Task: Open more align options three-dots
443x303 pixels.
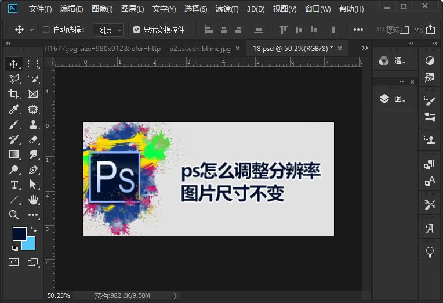Action: 358,30
